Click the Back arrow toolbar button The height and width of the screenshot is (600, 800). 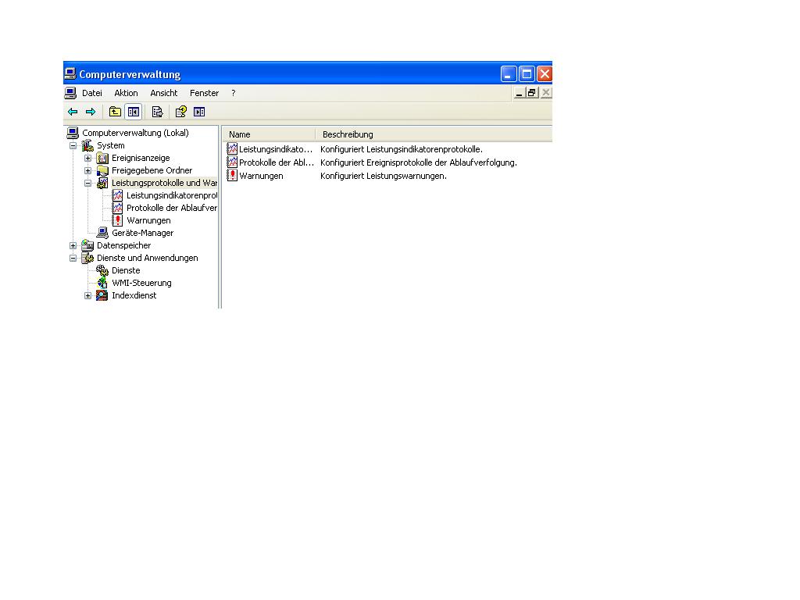pyautogui.click(x=73, y=112)
